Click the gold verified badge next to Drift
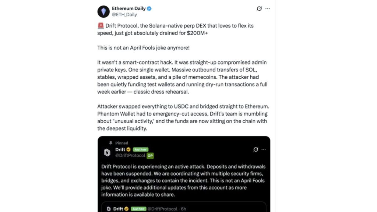 128,149
